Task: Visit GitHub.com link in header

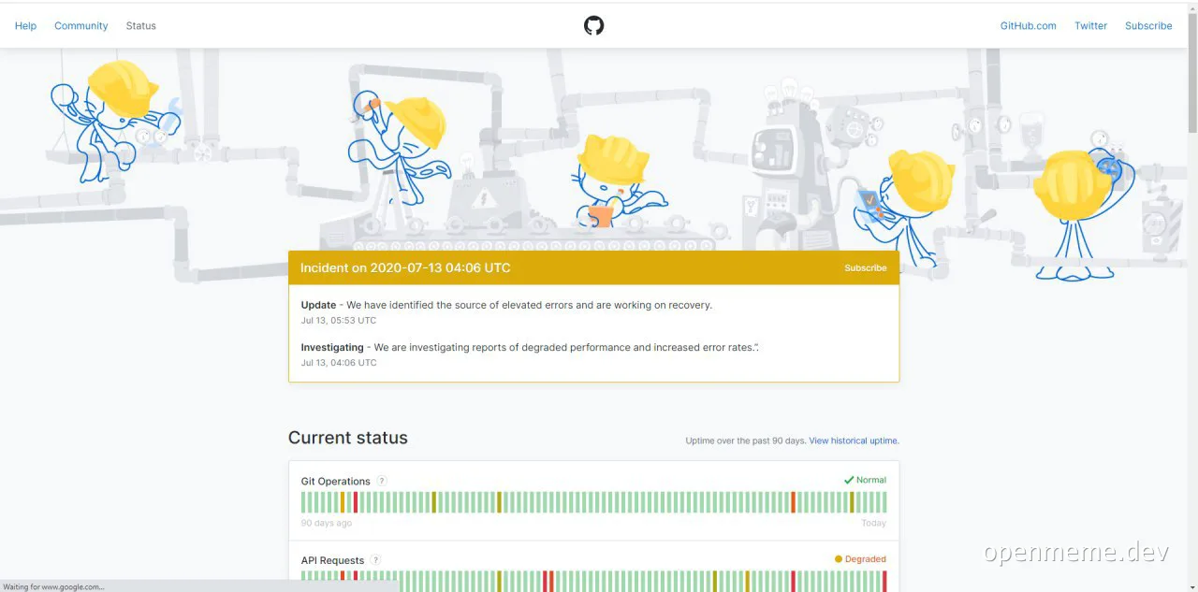Action: [1028, 25]
